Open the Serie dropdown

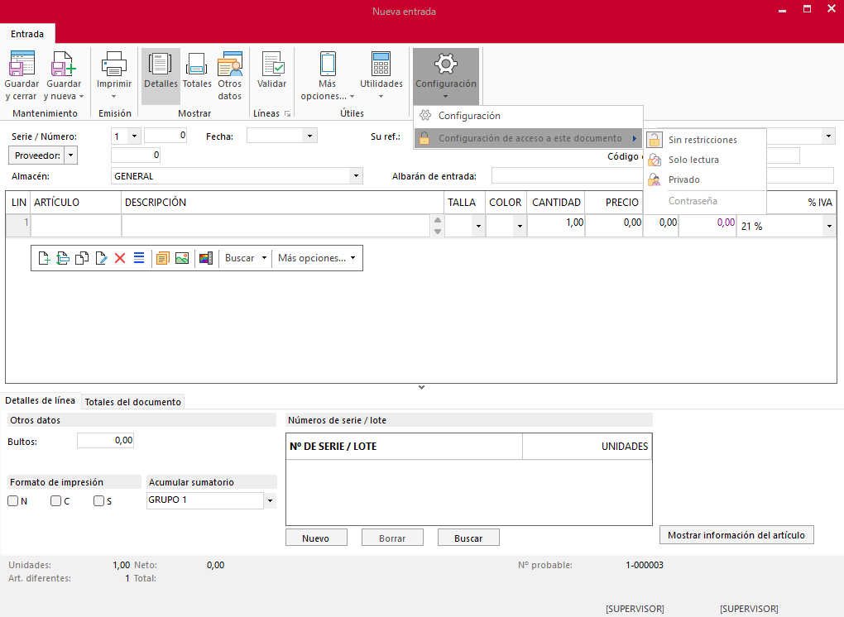tap(135, 136)
